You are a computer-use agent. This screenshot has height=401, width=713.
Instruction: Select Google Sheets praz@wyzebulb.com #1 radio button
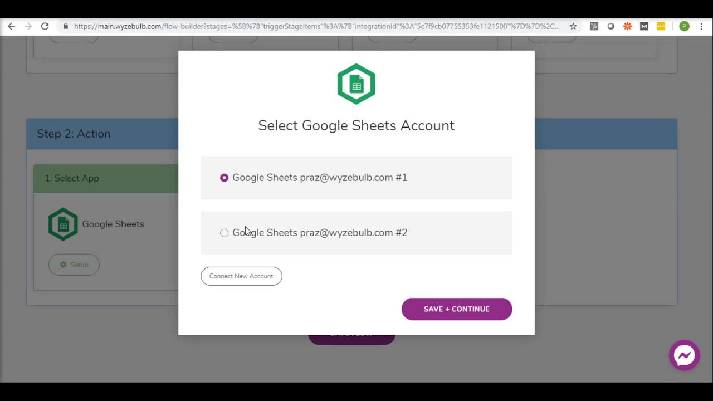224,178
